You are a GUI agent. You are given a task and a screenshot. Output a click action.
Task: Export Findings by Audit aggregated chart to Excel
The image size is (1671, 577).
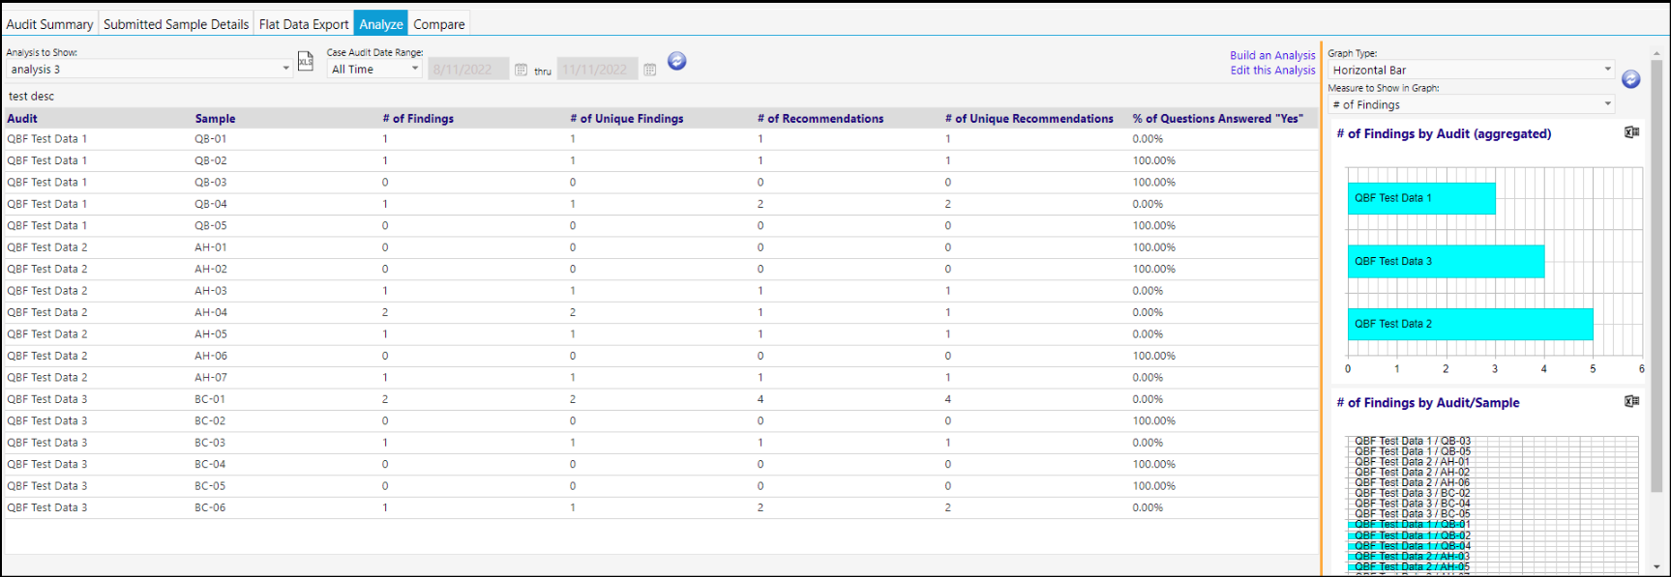(1631, 132)
